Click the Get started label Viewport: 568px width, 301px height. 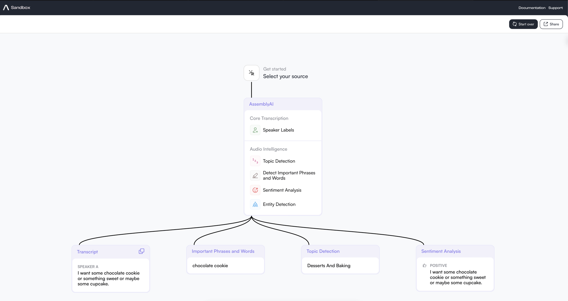tap(275, 69)
